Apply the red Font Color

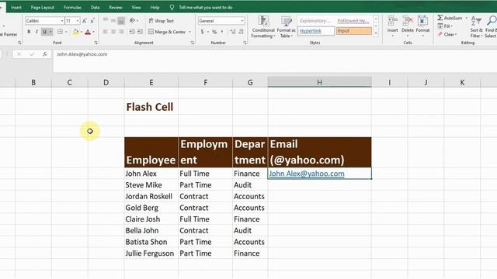tap(88, 32)
